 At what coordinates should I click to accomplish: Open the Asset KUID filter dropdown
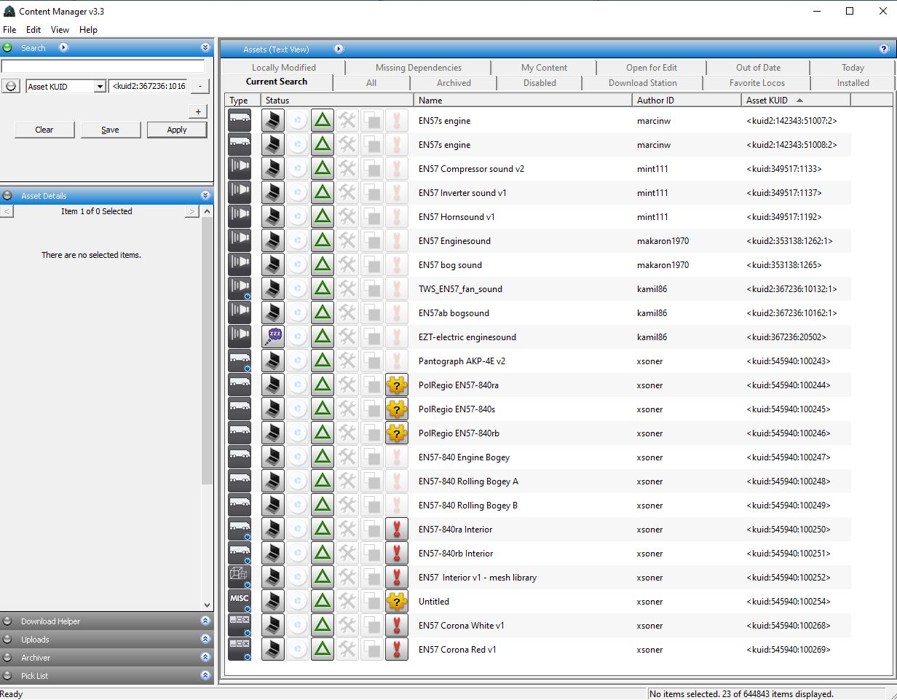(x=100, y=87)
